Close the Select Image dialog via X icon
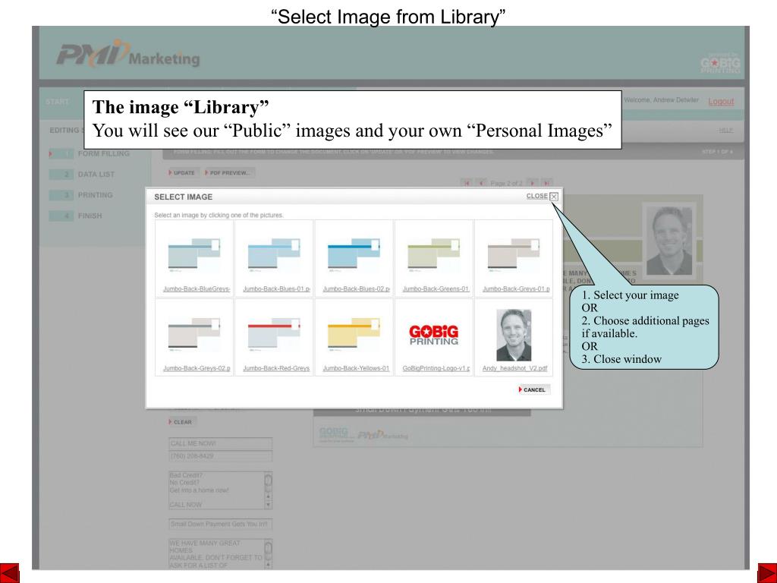The height and width of the screenshot is (583, 777). pyautogui.click(x=554, y=197)
